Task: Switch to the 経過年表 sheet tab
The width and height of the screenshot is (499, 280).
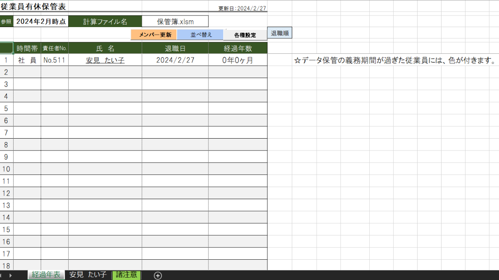Action: [x=46, y=275]
